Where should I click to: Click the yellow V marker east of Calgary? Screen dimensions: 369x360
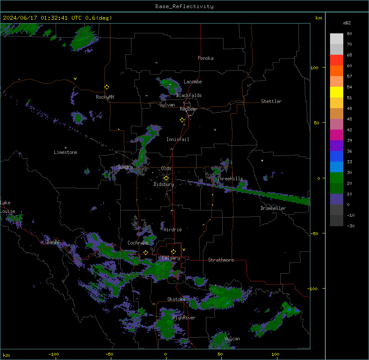coord(184,250)
